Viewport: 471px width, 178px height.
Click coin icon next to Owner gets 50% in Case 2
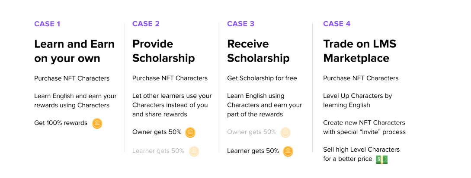[x=190, y=132]
